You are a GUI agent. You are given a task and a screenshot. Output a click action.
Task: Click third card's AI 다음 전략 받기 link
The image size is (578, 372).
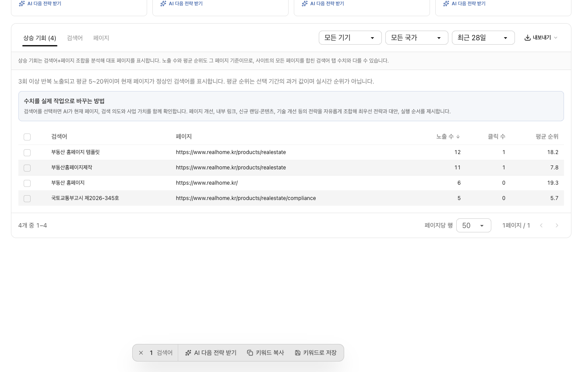point(323,4)
